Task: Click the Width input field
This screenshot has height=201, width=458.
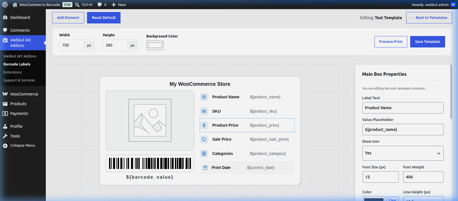Action: pyautogui.click(x=72, y=45)
